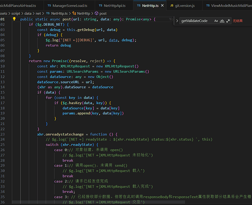Click 'URLSearchParams()' constructor call text
The width and height of the screenshot is (252, 205).
[x=131, y=71]
